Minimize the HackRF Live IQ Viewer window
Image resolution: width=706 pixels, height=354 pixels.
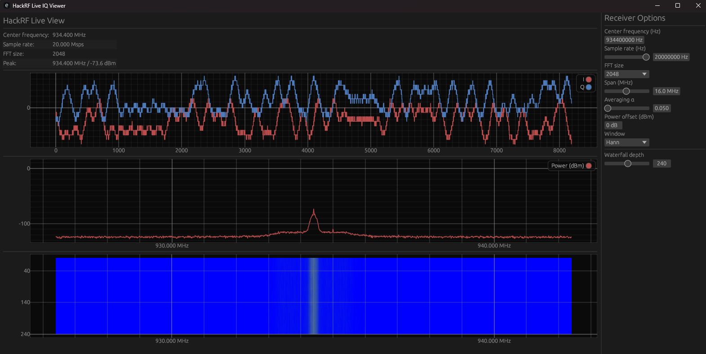(x=657, y=5)
